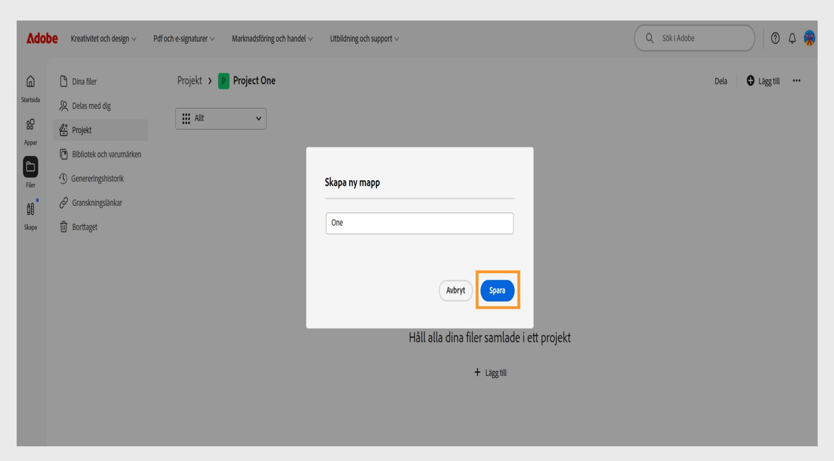Open the Filer sidebar icon
834x461 pixels.
pyautogui.click(x=30, y=167)
